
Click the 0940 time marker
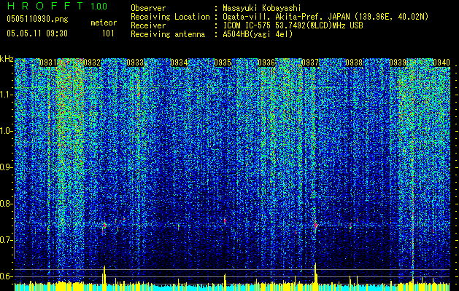[x=441, y=63]
